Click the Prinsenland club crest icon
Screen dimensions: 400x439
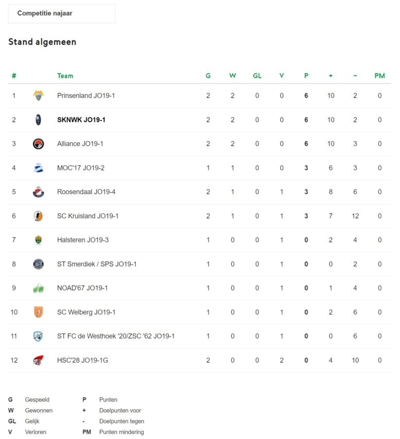38,95
